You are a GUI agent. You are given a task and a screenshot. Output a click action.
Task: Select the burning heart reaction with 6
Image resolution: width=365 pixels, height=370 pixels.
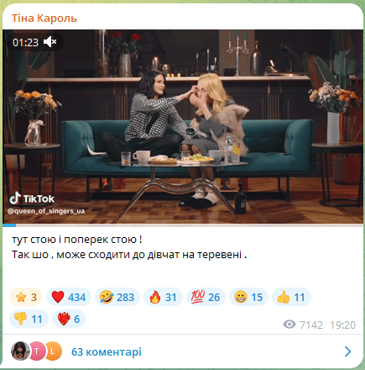click(x=69, y=319)
